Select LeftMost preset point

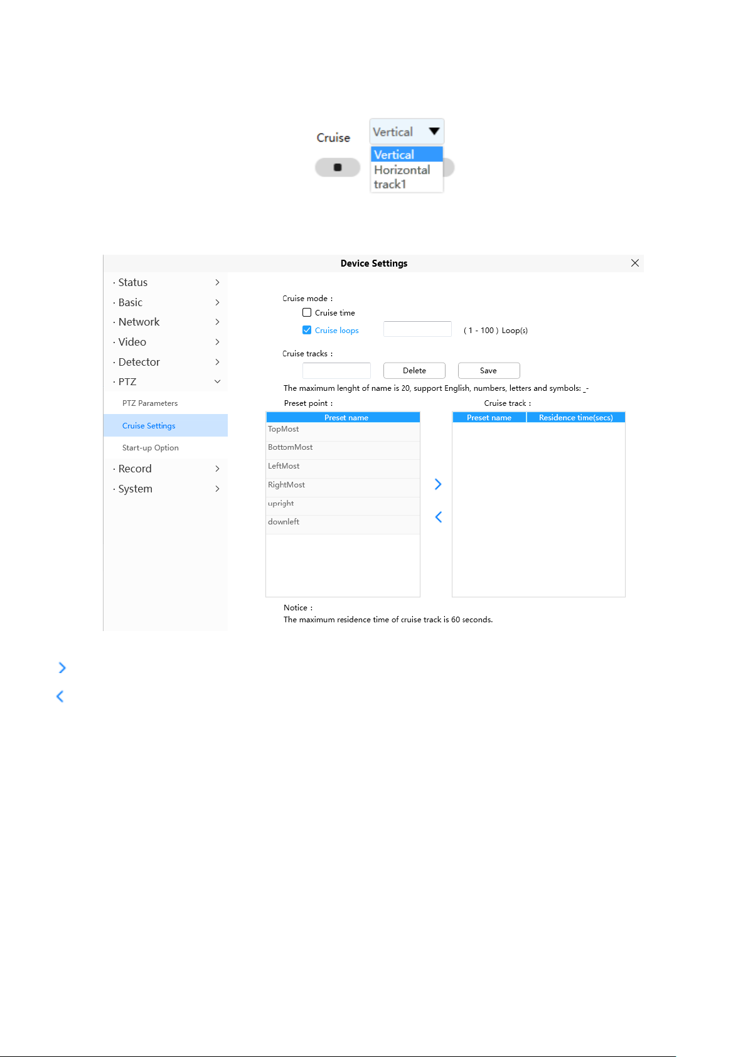tap(343, 469)
